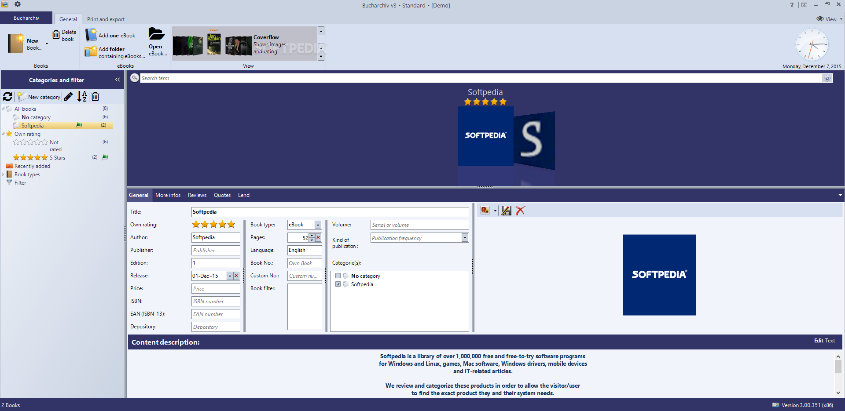Click the application icon in title bar

click(5, 4)
